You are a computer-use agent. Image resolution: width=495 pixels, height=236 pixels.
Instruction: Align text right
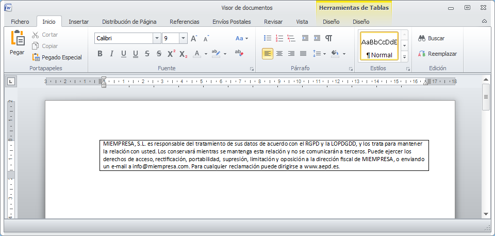pos(291,54)
